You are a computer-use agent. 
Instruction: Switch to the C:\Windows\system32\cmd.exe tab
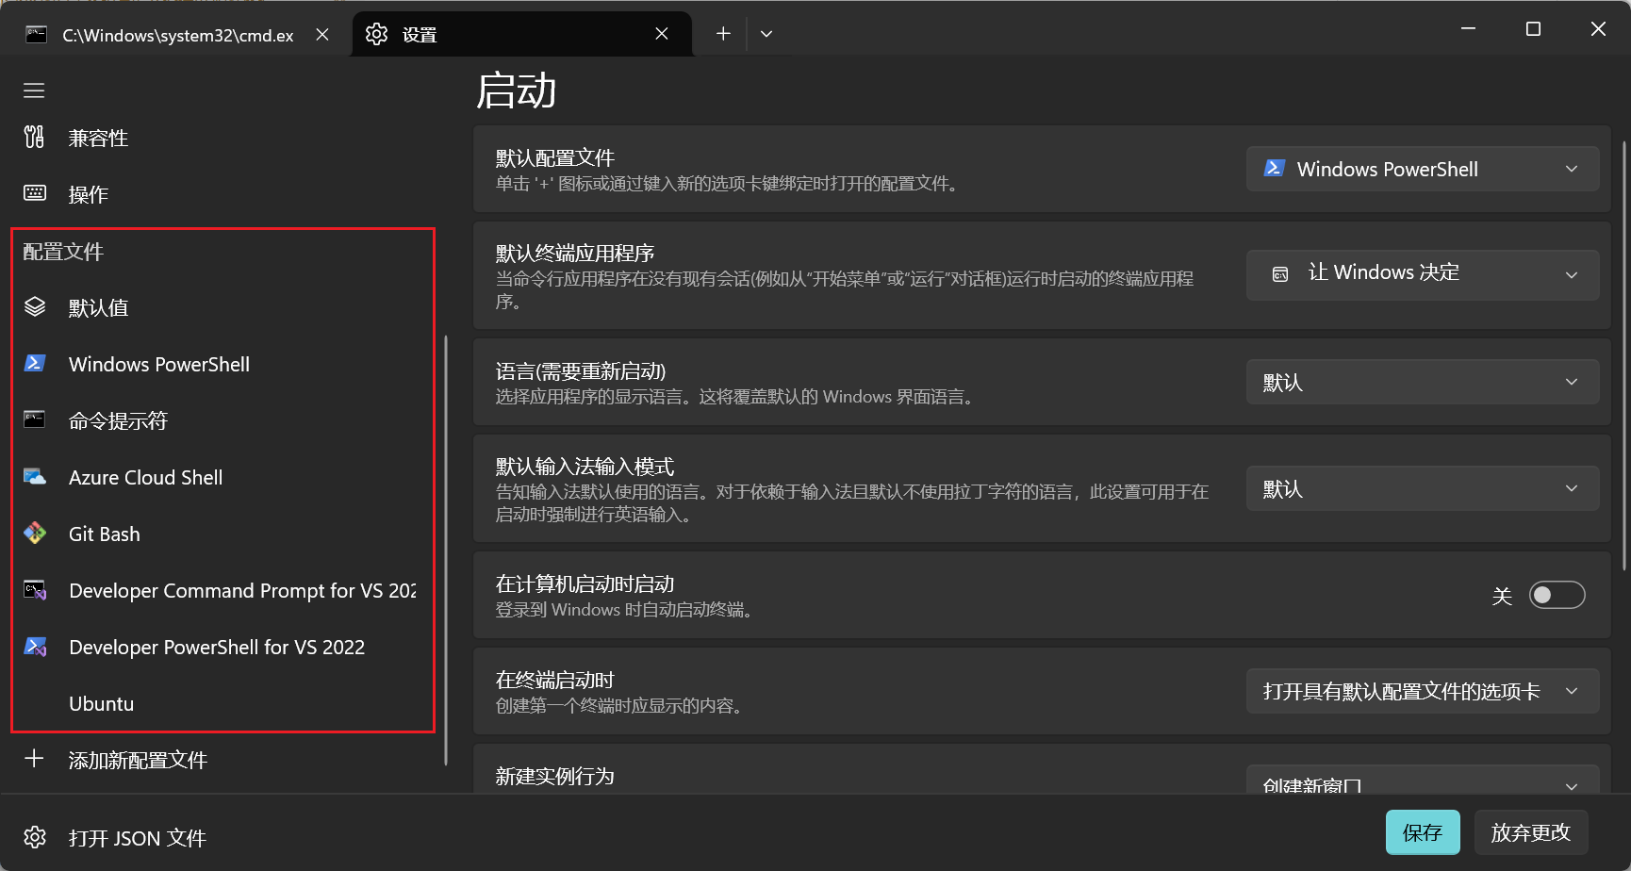pyautogui.click(x=178, y=35)
